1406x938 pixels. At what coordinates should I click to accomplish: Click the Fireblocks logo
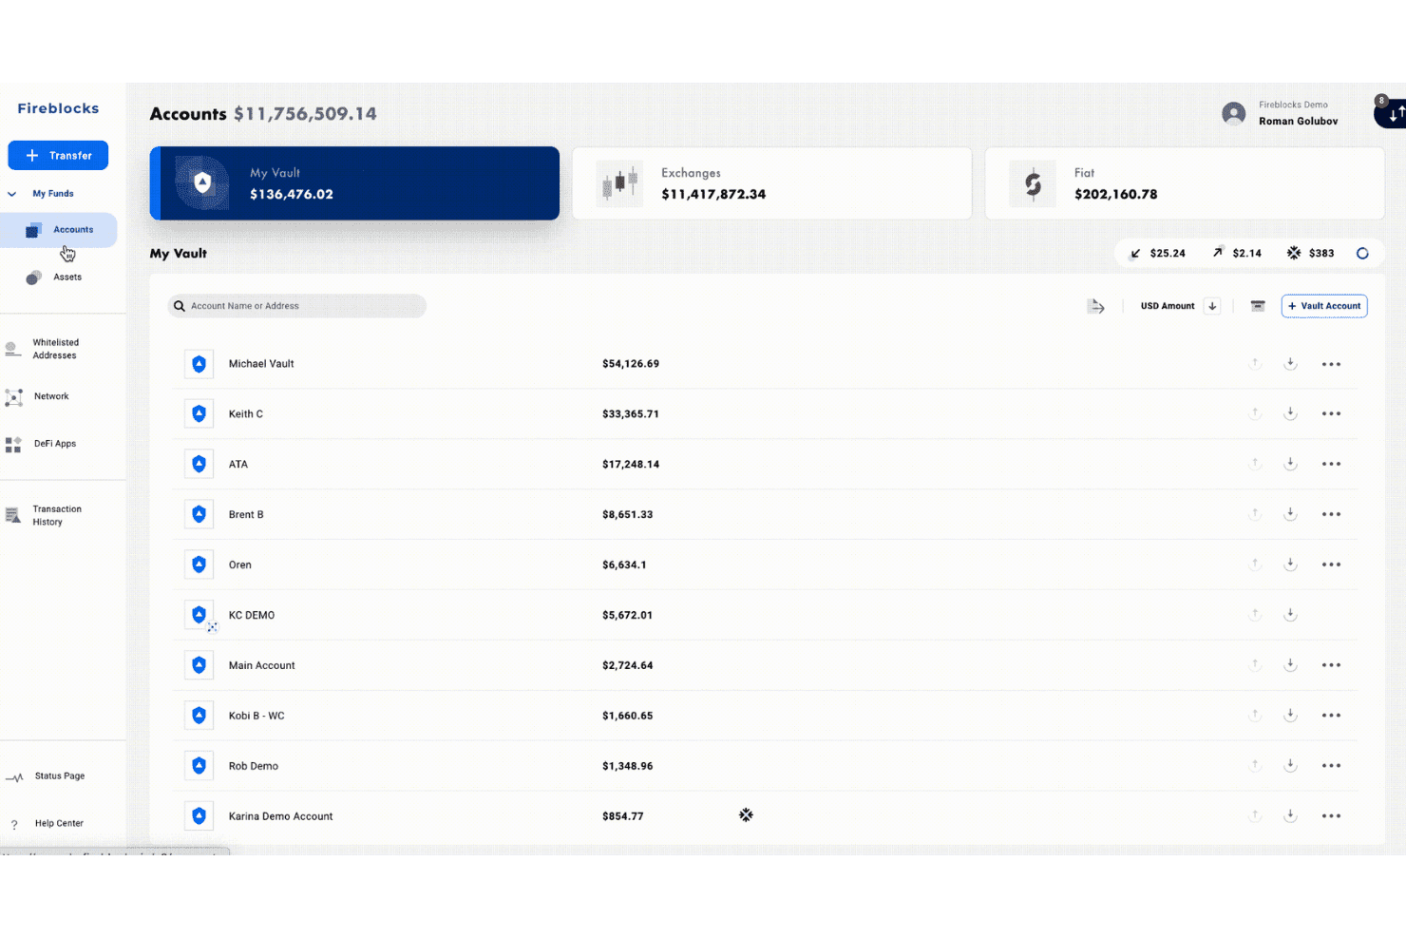58,108
